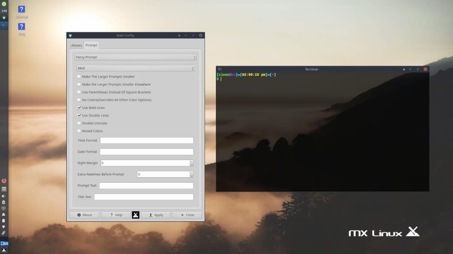Check Make the Larger Prompts Smaller Elsewhere

click(79, 84)
